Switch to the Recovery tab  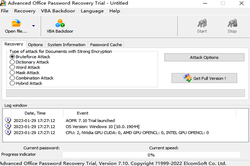point(14,44)
